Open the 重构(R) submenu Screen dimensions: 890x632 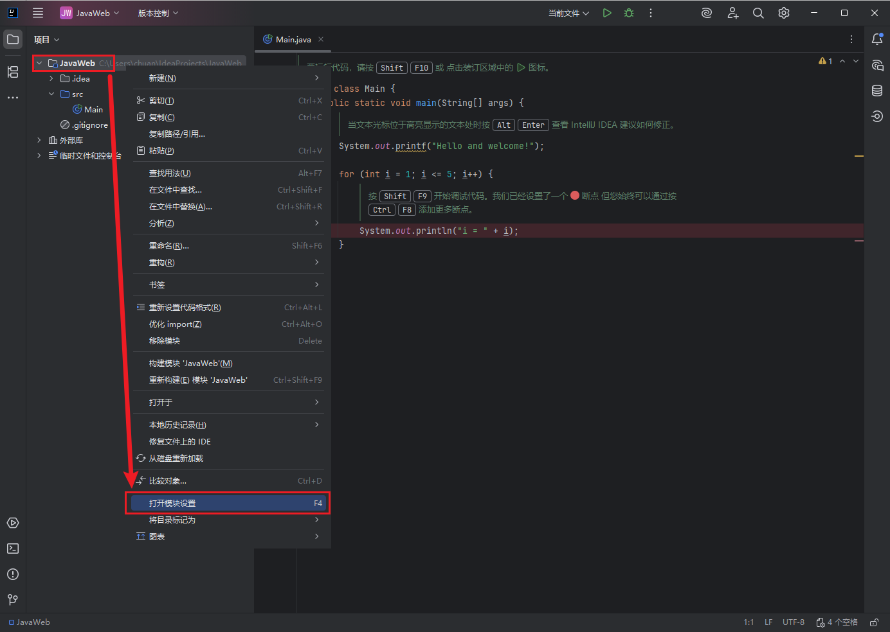tap(228, 263)
